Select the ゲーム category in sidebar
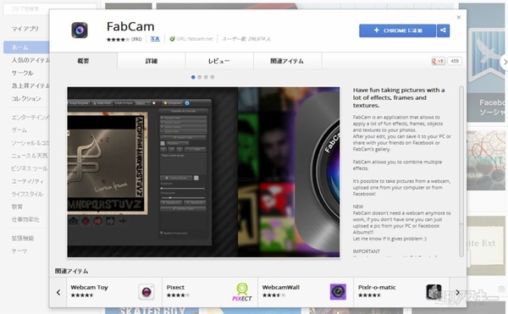Screen dimensions: 508x314 (19, 130)
